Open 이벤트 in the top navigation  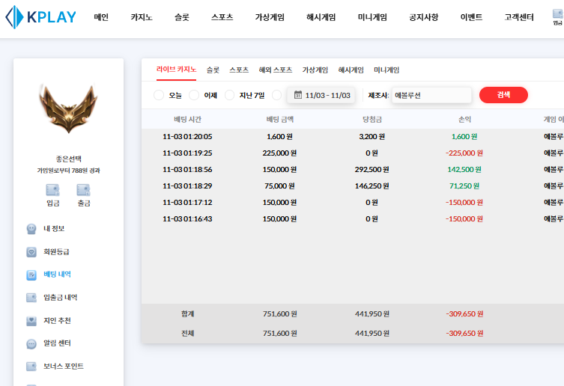471,17
